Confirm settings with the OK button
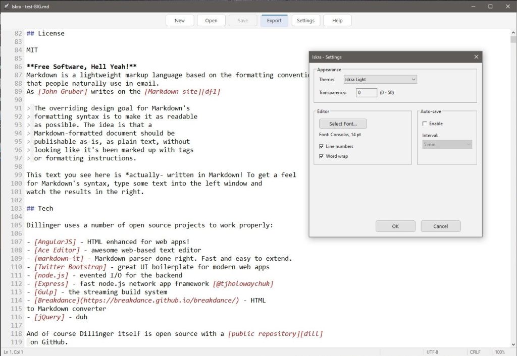 [395, 226]
